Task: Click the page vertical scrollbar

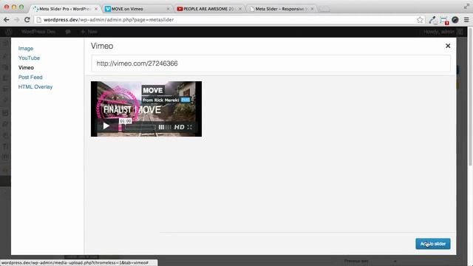Action: pyautogui.click(x=470, y=97)
